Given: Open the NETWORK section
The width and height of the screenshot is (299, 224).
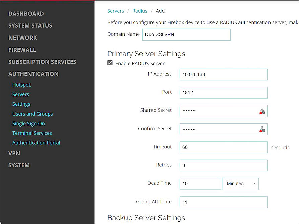Looking at the screenshot, I should [x=22, y=38].
